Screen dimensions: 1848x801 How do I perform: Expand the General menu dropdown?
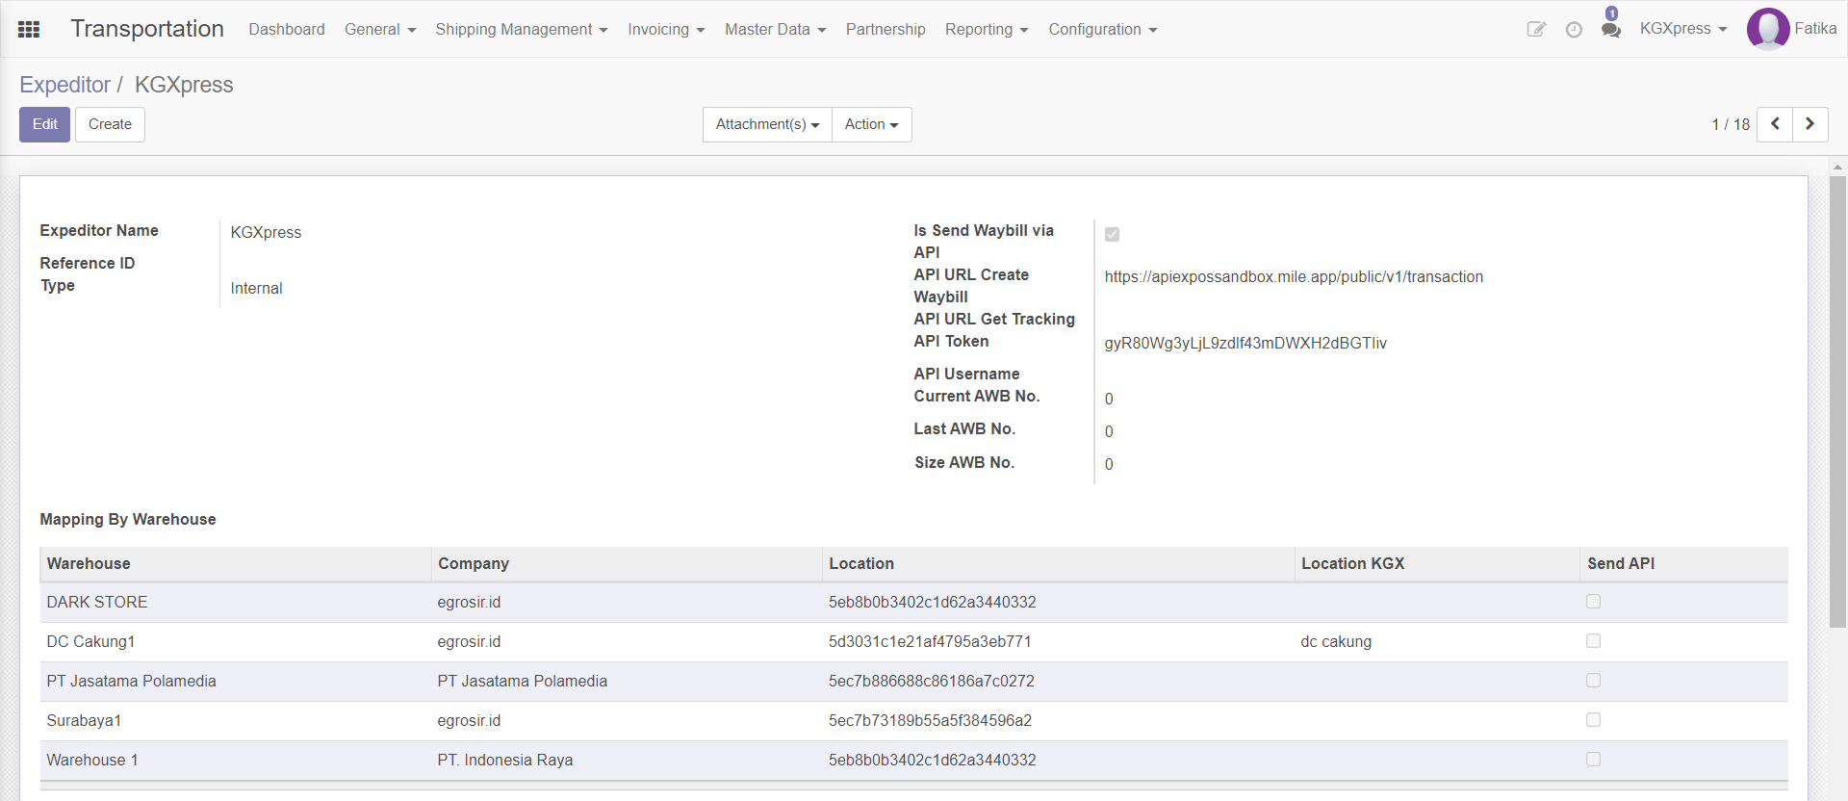[x=380, y=29]
